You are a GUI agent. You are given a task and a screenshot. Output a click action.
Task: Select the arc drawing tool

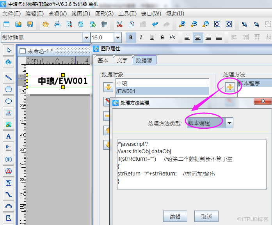[x=9, y=206]
